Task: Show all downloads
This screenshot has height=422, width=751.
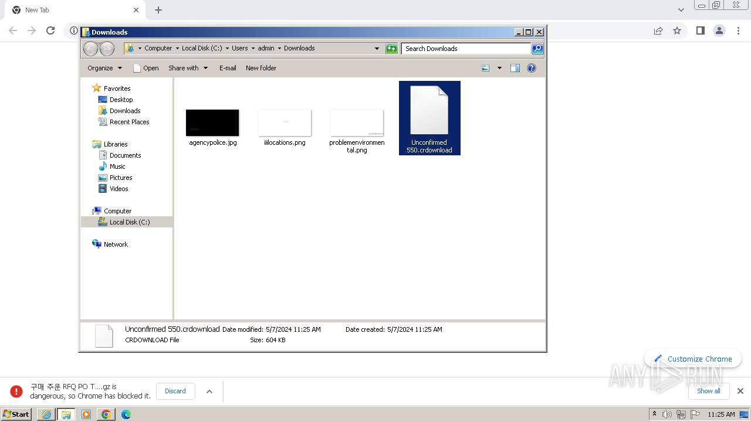Action: coord(709,391)
